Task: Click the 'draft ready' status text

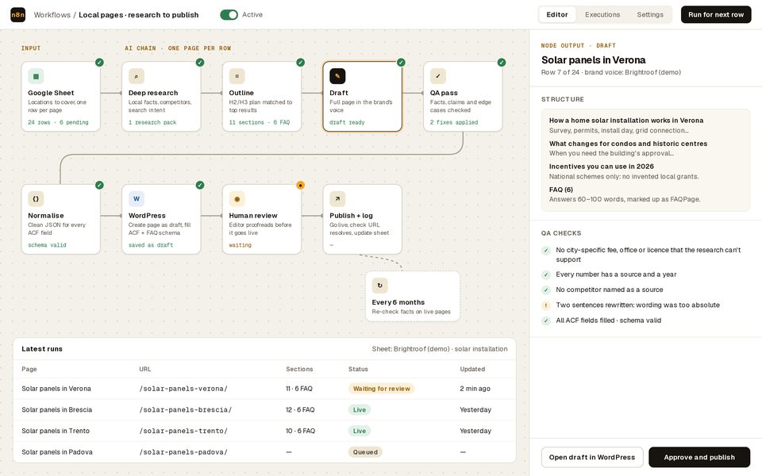Action: click(x=347, y=122)
